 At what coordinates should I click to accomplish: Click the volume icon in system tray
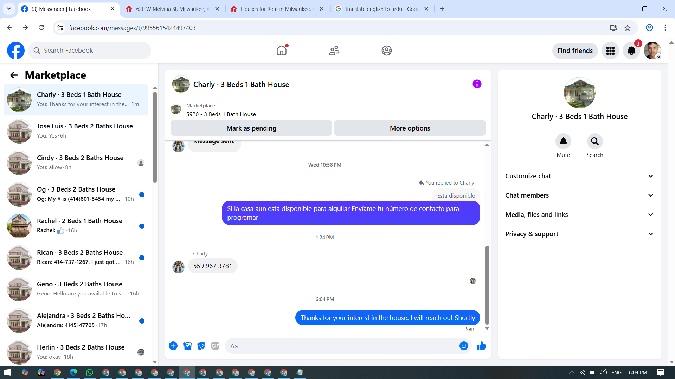coord(603,372)
